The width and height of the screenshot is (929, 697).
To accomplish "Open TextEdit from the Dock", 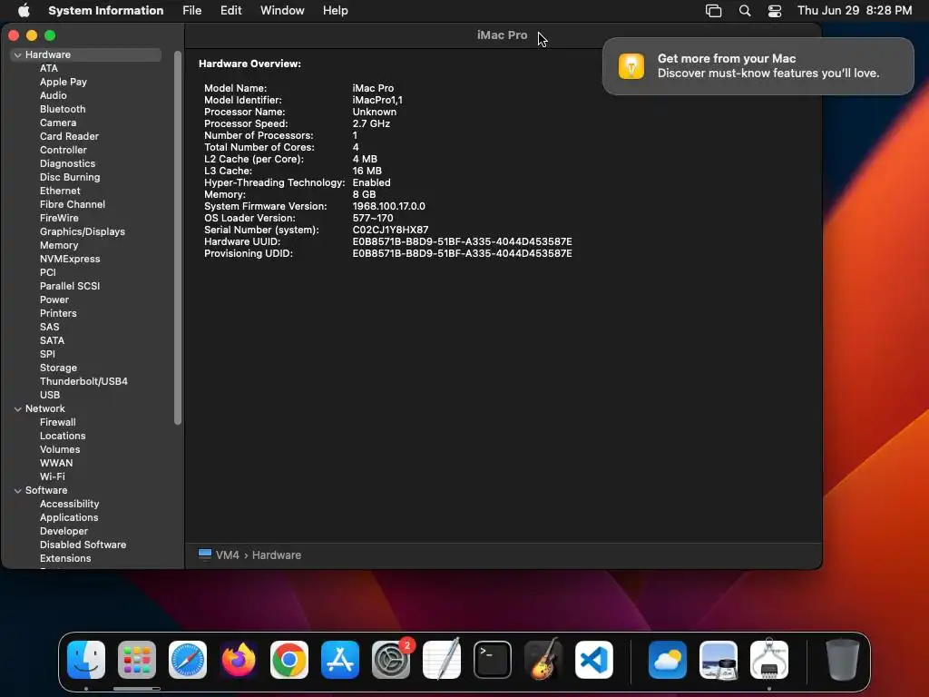I will tap(442, 659).
